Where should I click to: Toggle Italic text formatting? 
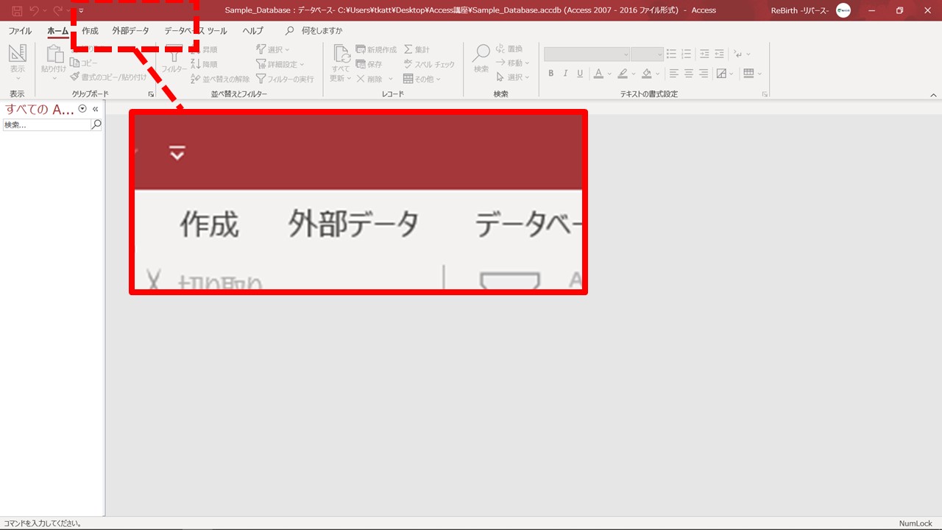click(565, 74)
